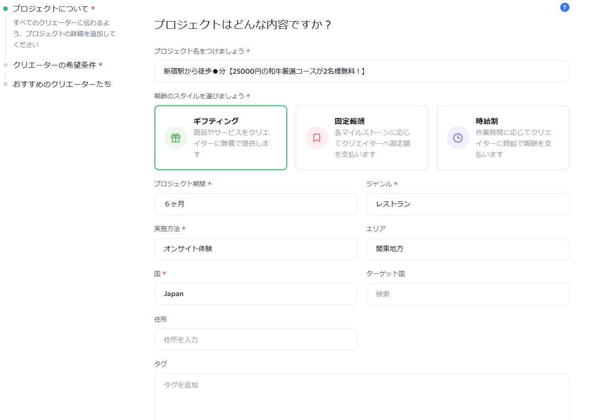
Task: Expand the 実施方法 dropdown showing オンサイト体験
Action: click(256, 249)
